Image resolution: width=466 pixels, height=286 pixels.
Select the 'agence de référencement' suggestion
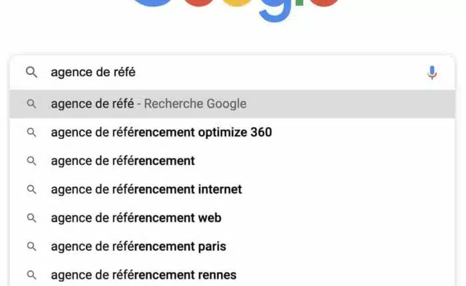pyautogui.click(x=122, y=161)
